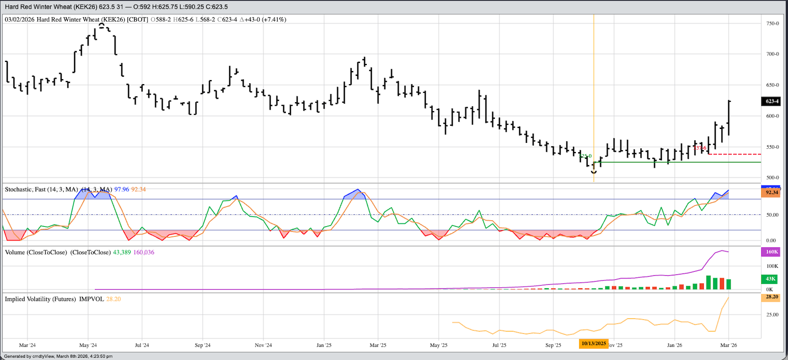Click the tallest green volume bar
The width and height of the screenshot is (788, 360).
point(708,282)
